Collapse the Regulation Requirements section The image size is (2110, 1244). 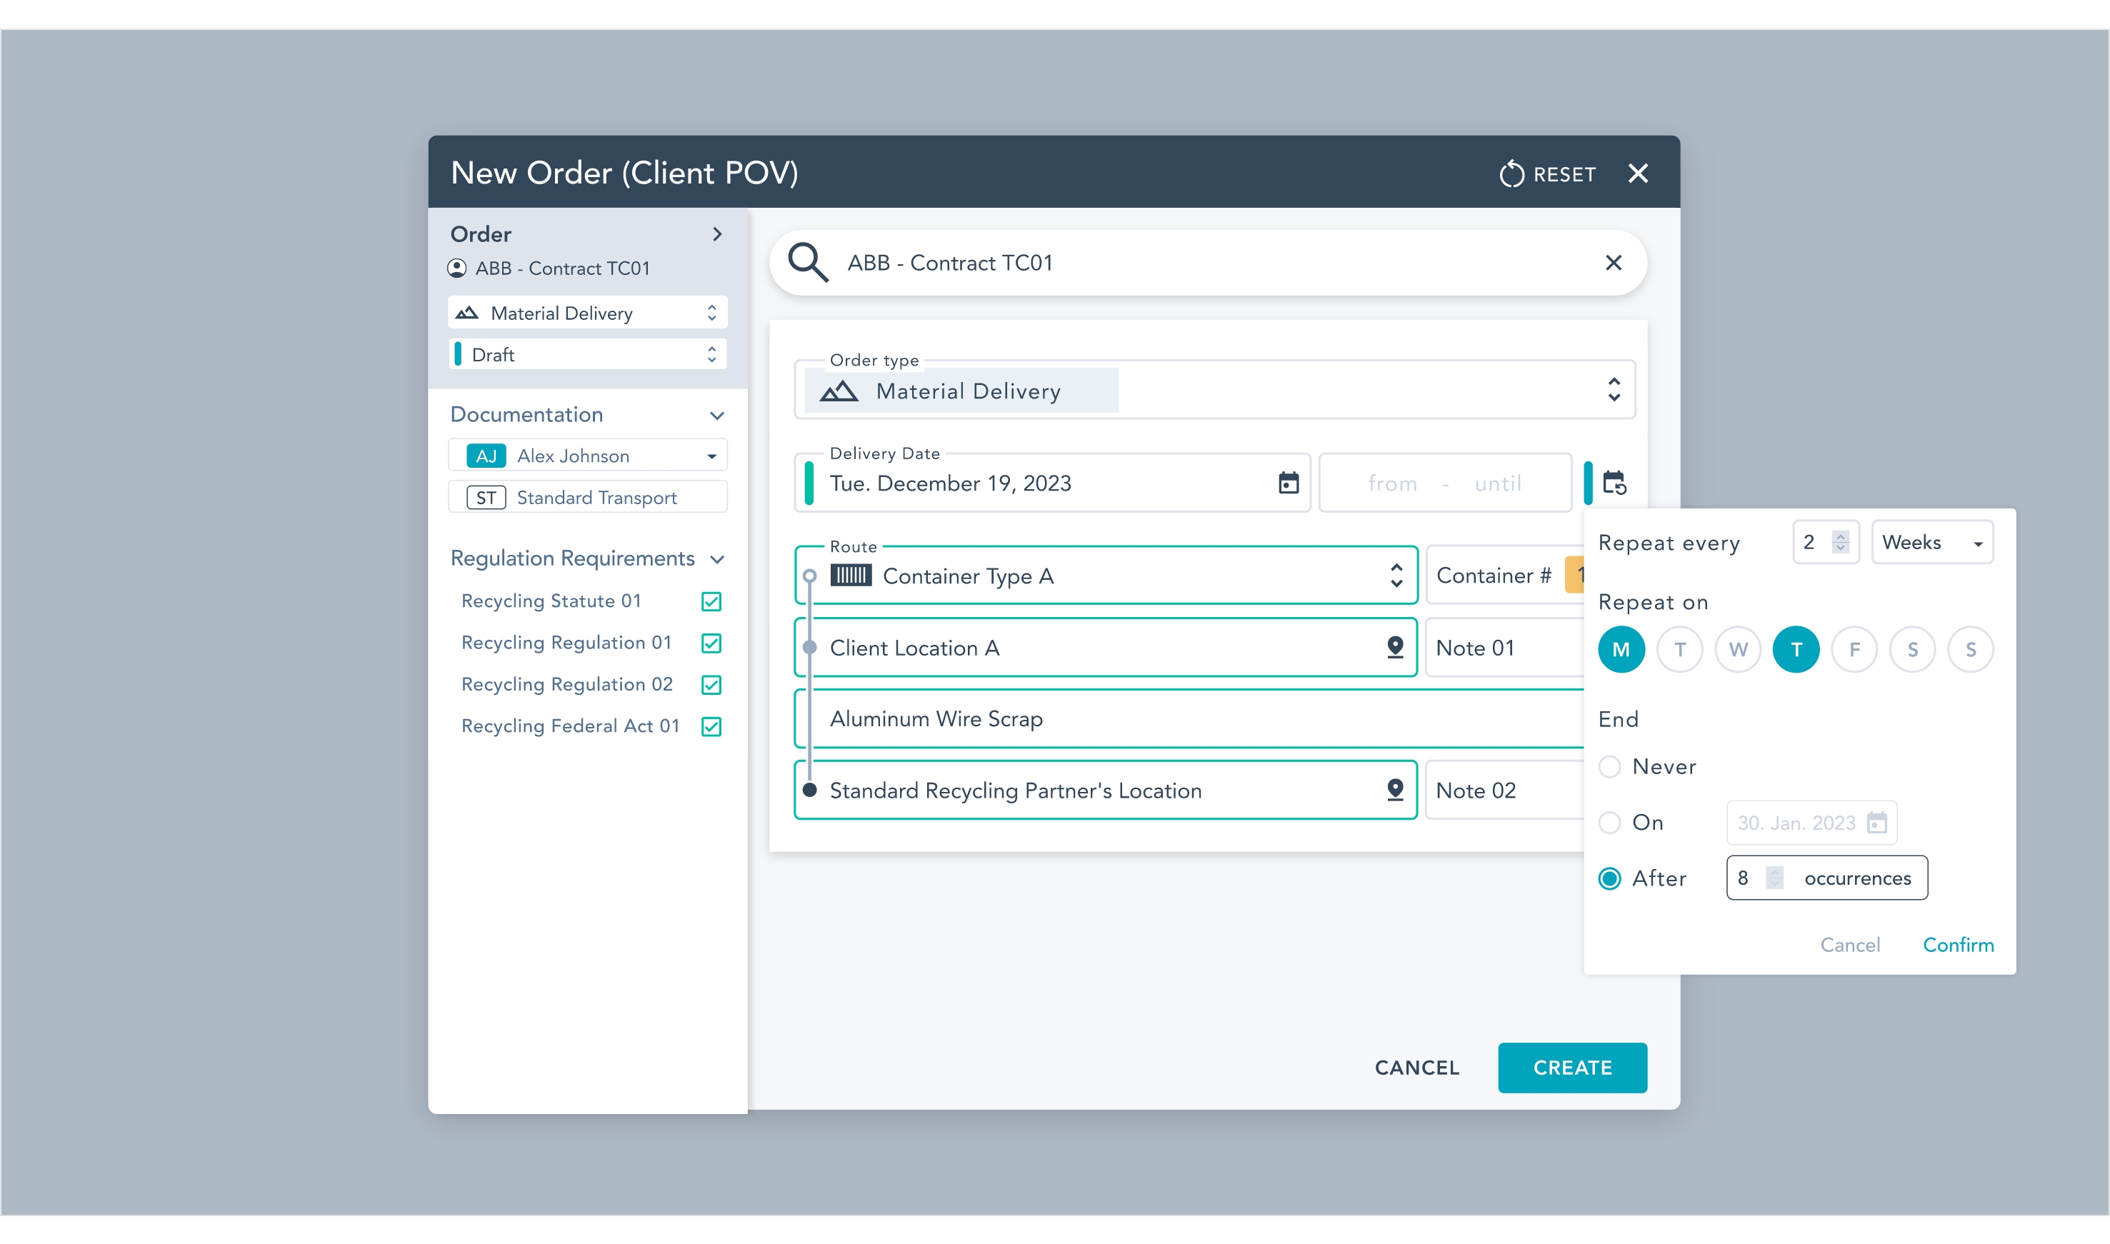[716, 559]
